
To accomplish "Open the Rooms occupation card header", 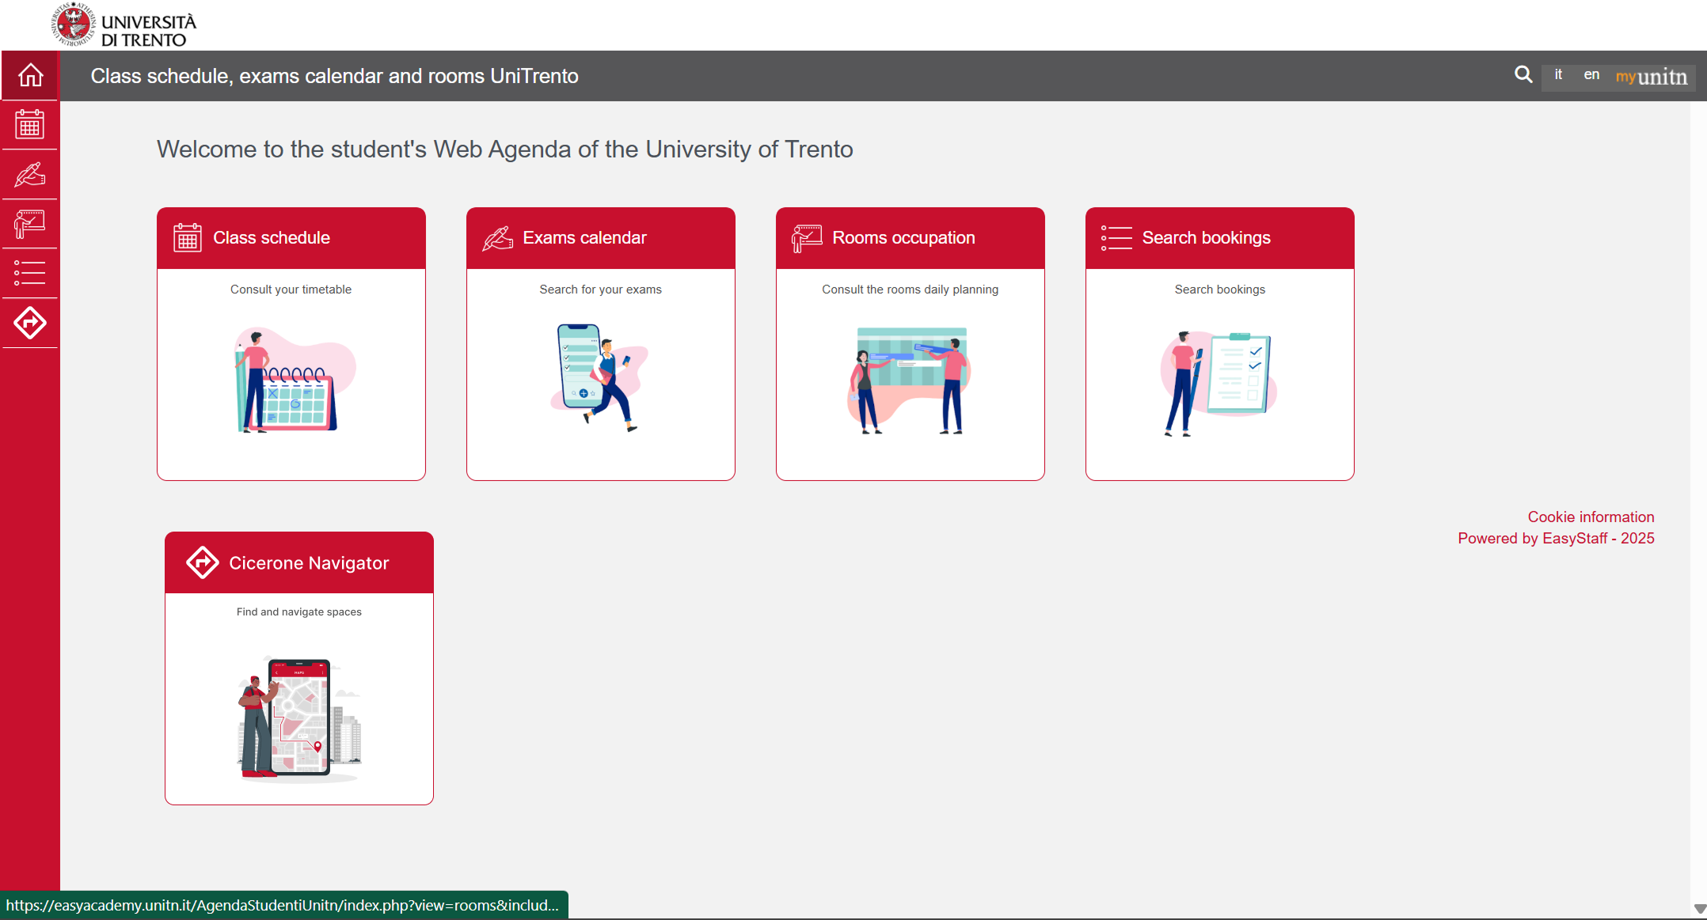I will (910, 238).
